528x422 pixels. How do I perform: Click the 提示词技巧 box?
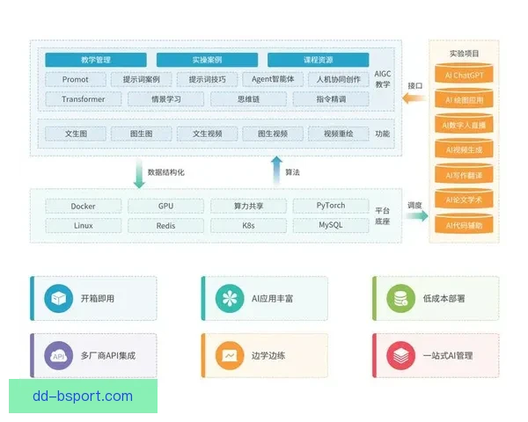click(x=207, y=79)
